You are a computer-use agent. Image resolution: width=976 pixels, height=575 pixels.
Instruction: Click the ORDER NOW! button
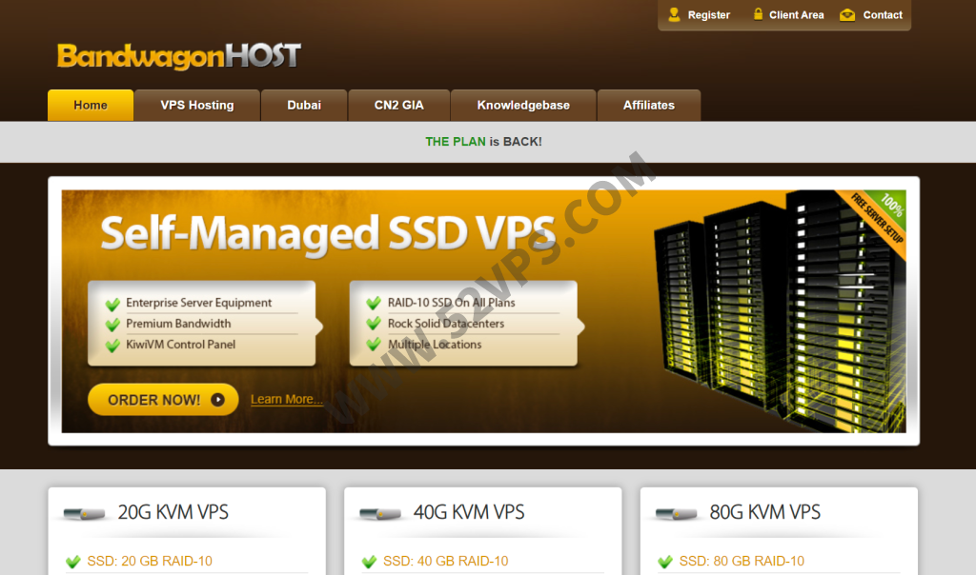tap(163, 400)
